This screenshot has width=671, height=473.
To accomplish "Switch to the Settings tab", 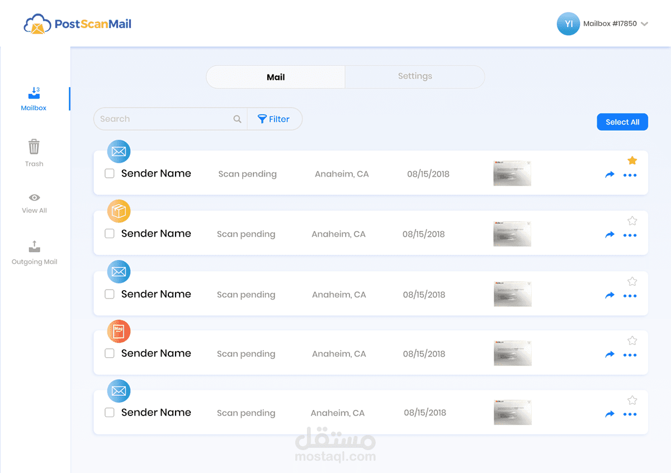I will pos(415,77).
